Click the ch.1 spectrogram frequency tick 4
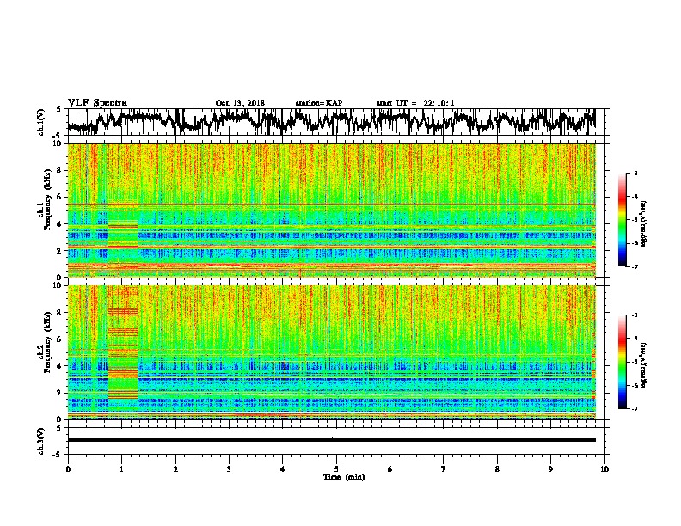The width and height of the screenshot is (681, 526). [x=59, y=224]
